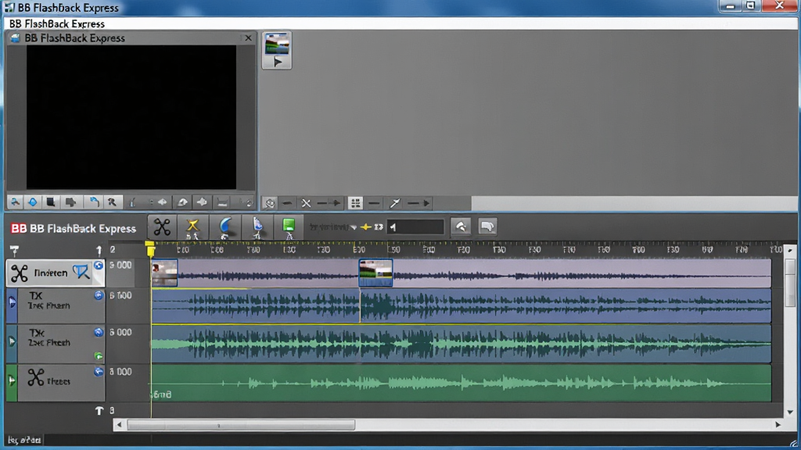Image resolution: width=801 pixels, height=450 pixels.
Task: Click the X icon in the gray toolbar
Action: (306, 203)
